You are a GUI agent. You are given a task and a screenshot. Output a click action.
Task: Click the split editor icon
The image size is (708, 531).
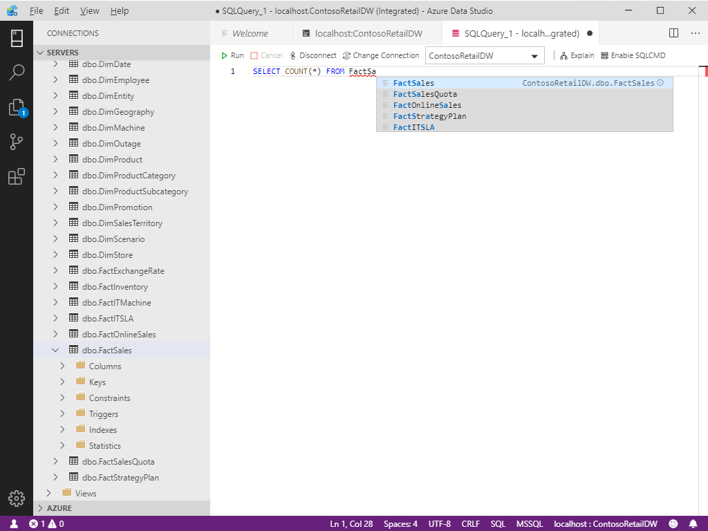tap(674, 33)
